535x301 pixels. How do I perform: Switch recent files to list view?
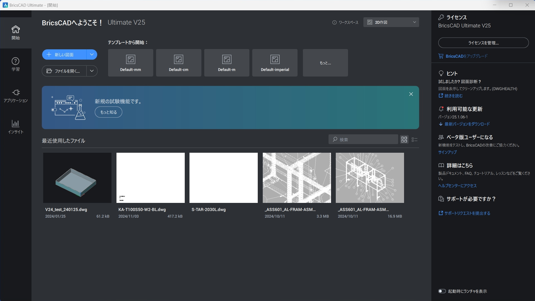tap(414, 139)
